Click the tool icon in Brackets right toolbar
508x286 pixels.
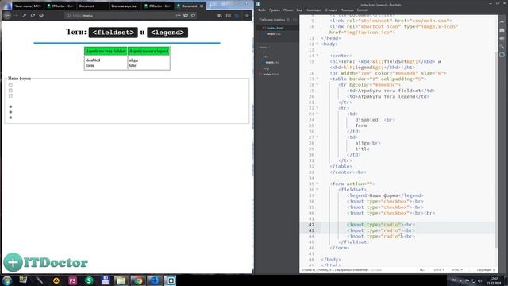click(x=502, y=46)
